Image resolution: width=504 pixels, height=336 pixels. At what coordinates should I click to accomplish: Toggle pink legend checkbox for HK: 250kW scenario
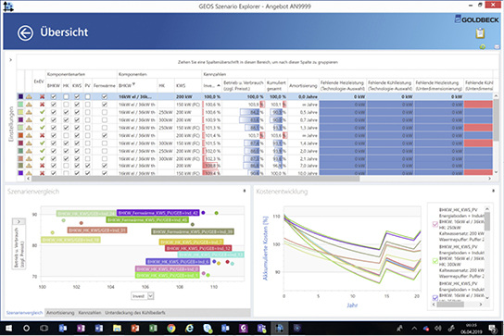[435, 224]
